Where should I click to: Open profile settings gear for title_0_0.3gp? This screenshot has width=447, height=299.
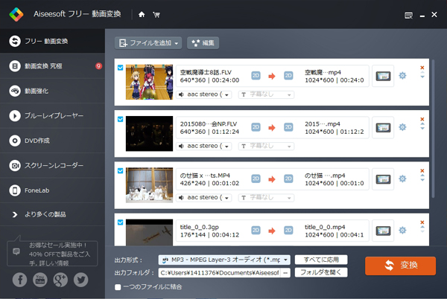coord(402,230)
